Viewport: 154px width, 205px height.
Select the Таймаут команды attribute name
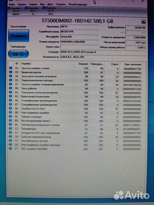point(31,117)
